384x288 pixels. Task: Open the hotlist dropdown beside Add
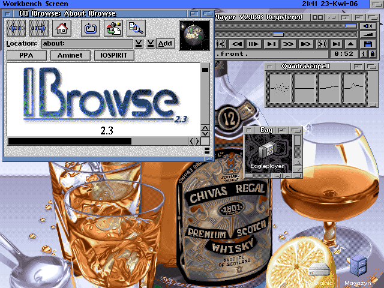pyautogui.click(x=151, y=44)
